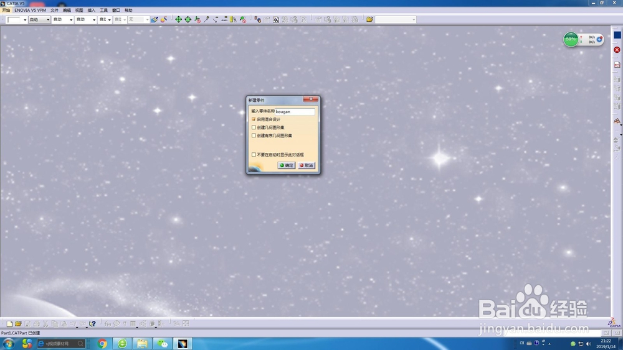Enable the 创建几何图形集 checkbox
The image size is (623, 350).
click(254, 127)
